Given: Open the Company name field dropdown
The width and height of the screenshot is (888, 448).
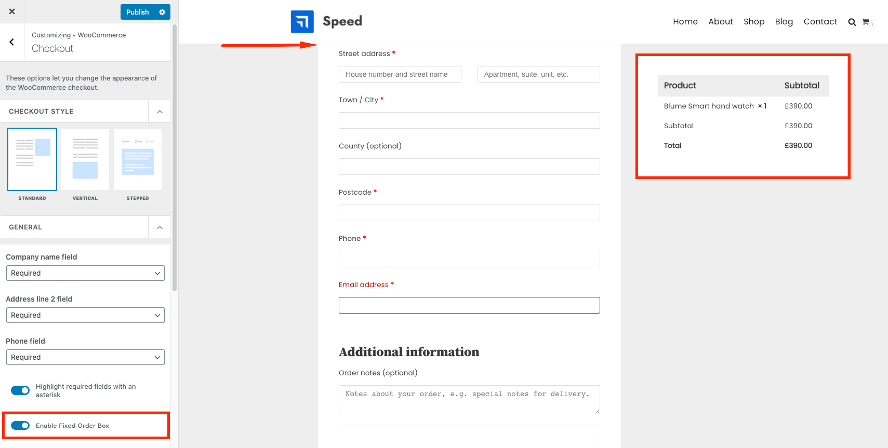Looking at the screenshot, I should 85,273.
